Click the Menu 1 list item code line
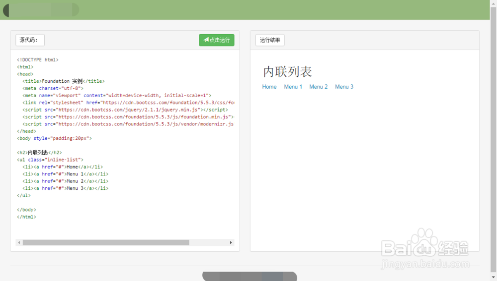This screenshot has height=281, width=497. (x=65, y=174)
